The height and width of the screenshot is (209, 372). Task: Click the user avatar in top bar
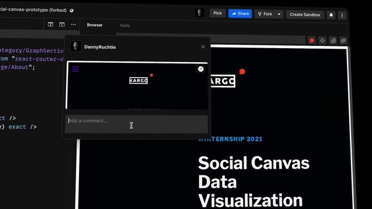[199, 13]
